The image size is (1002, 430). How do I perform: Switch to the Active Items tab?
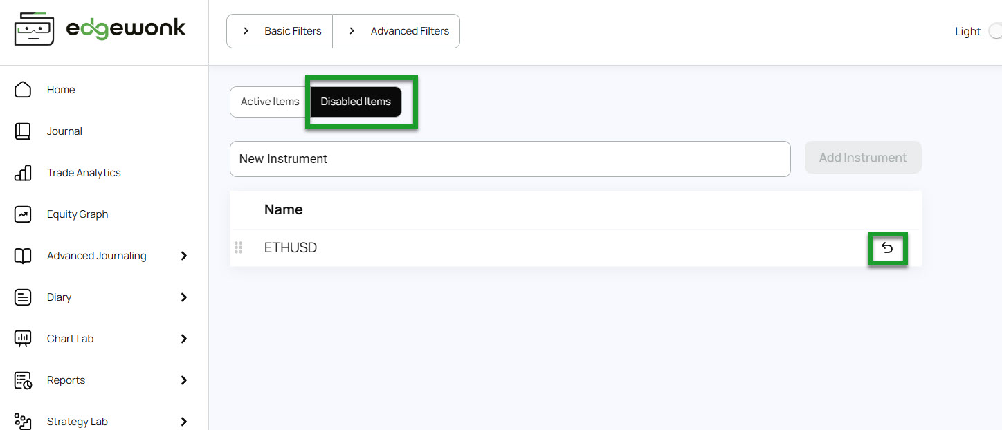(x=270, y=102)
